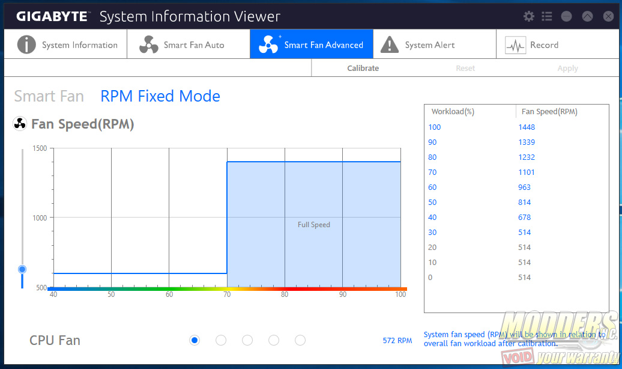Click the Record waveform icon
This screenshot has height=369, width=622.
tap(515, 45)
